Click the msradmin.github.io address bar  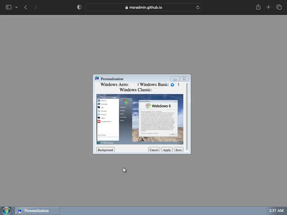pos(143,7)
